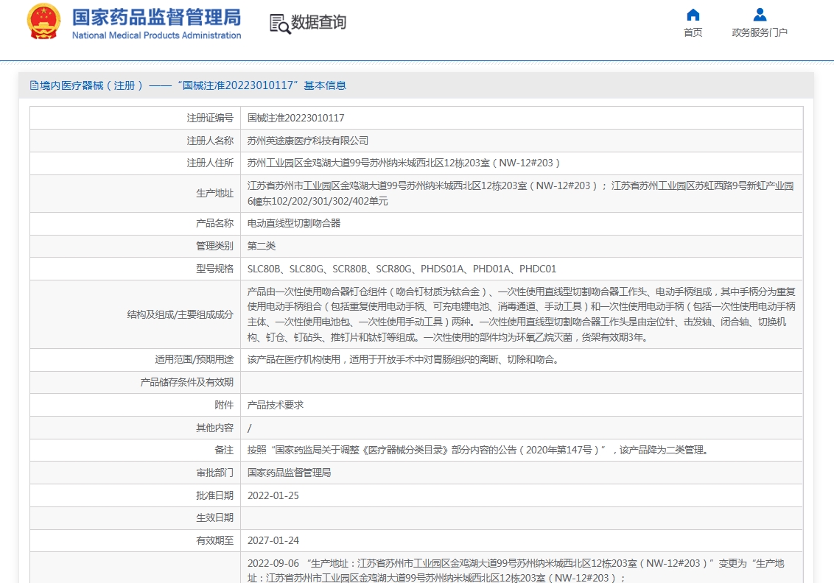Click the structure and composition description

click(x=522, y=314)
